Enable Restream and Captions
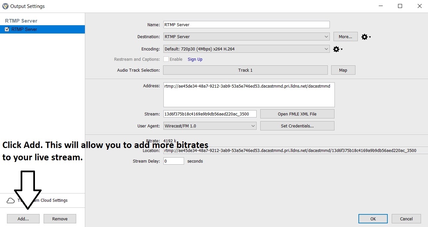 point(166,59)
